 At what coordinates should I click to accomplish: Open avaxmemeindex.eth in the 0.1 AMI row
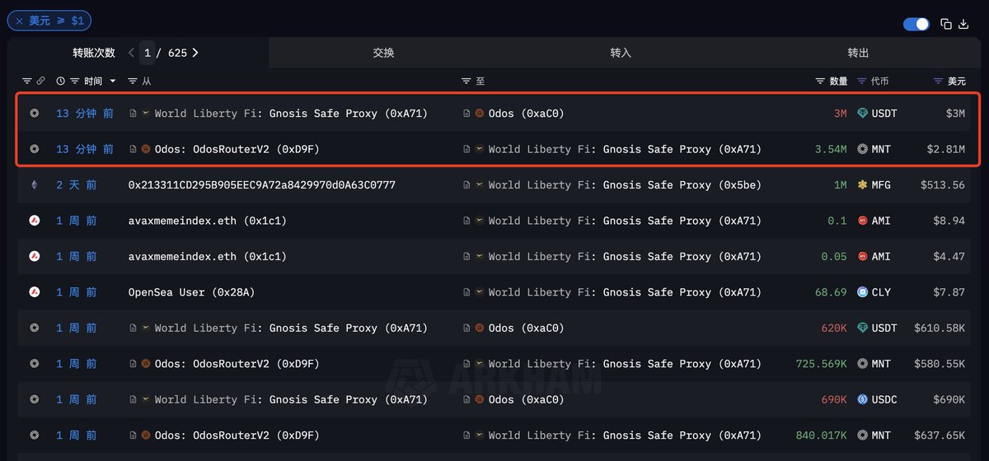tap(208, 221)
